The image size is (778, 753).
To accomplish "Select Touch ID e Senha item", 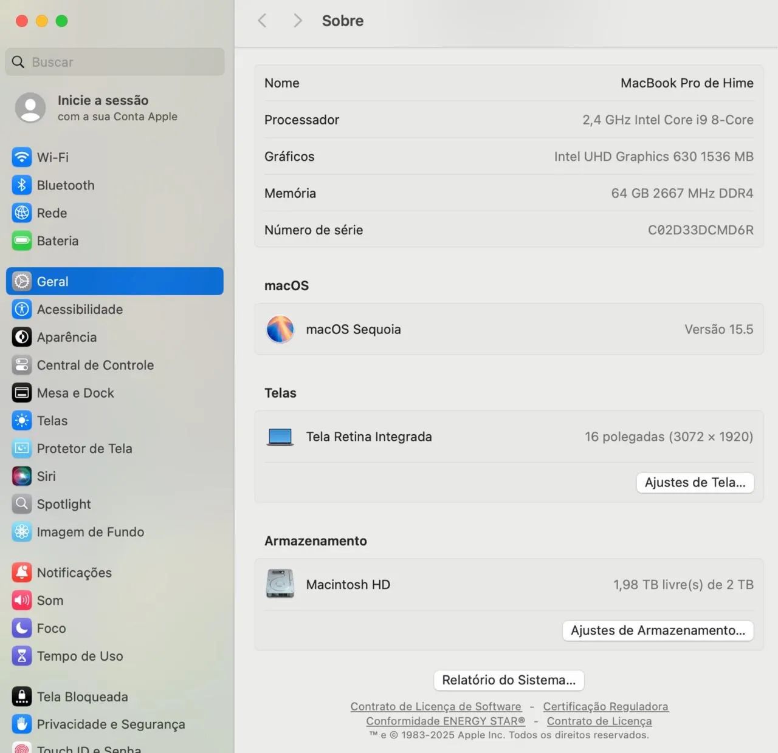I will (x=115, y=748).
